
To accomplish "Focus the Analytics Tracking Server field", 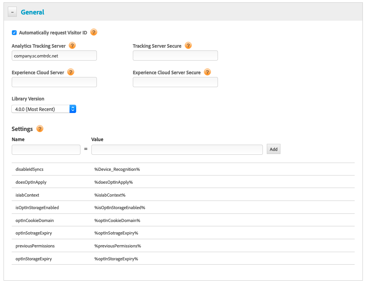I will 54,56.
